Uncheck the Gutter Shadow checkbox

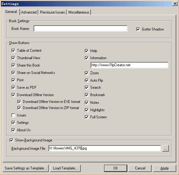pos(138,29)
